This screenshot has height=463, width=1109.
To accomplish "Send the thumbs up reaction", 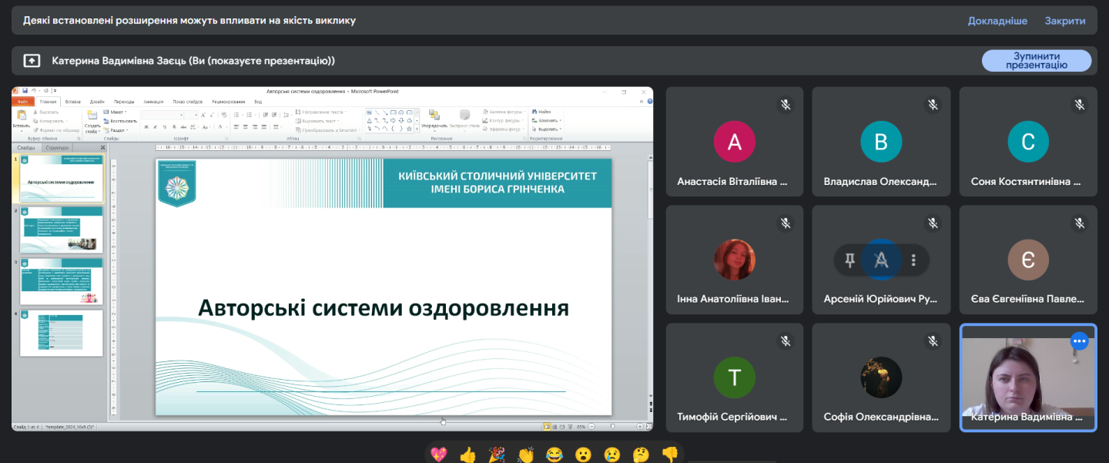I will click(x=467, y=455).
